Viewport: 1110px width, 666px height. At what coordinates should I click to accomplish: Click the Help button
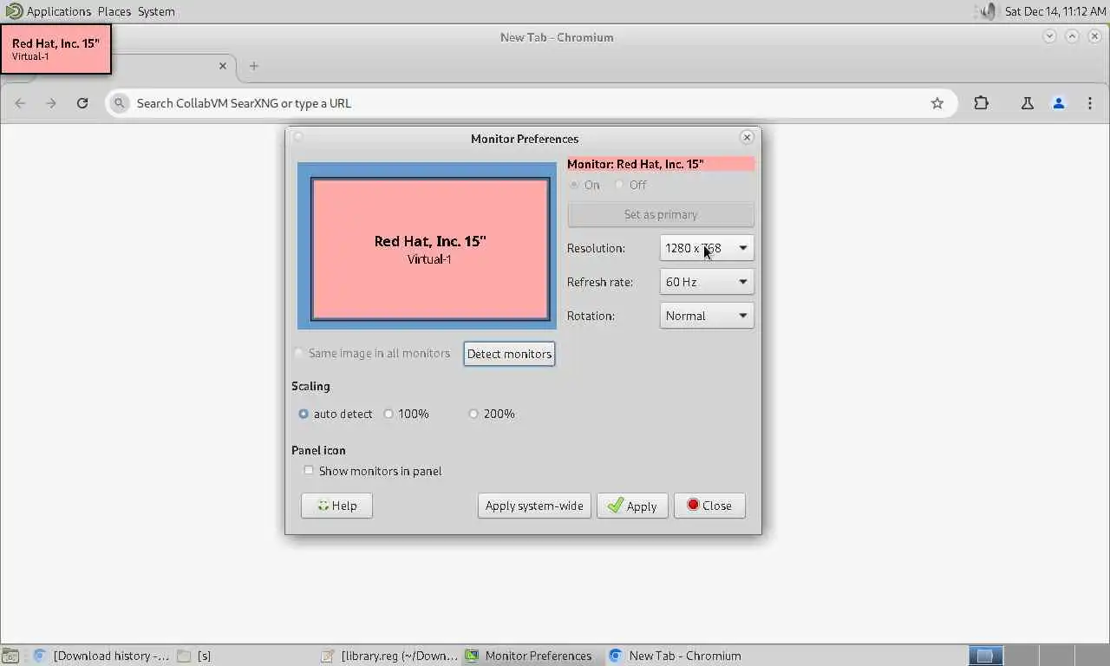click(x=336, y=506)
